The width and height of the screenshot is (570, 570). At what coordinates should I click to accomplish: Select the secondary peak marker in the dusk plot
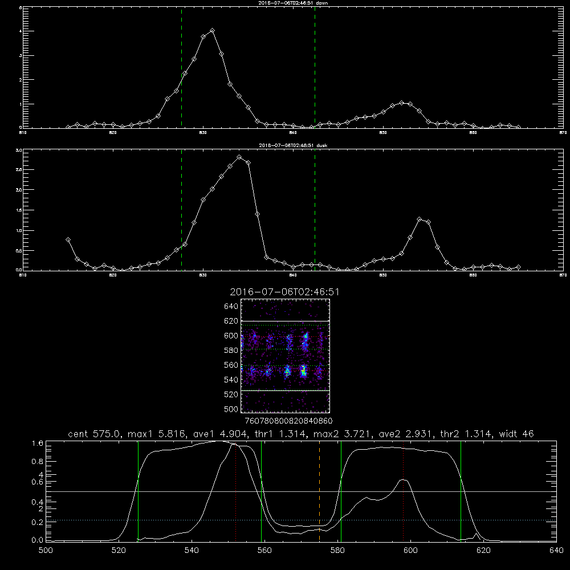(419, 219)
